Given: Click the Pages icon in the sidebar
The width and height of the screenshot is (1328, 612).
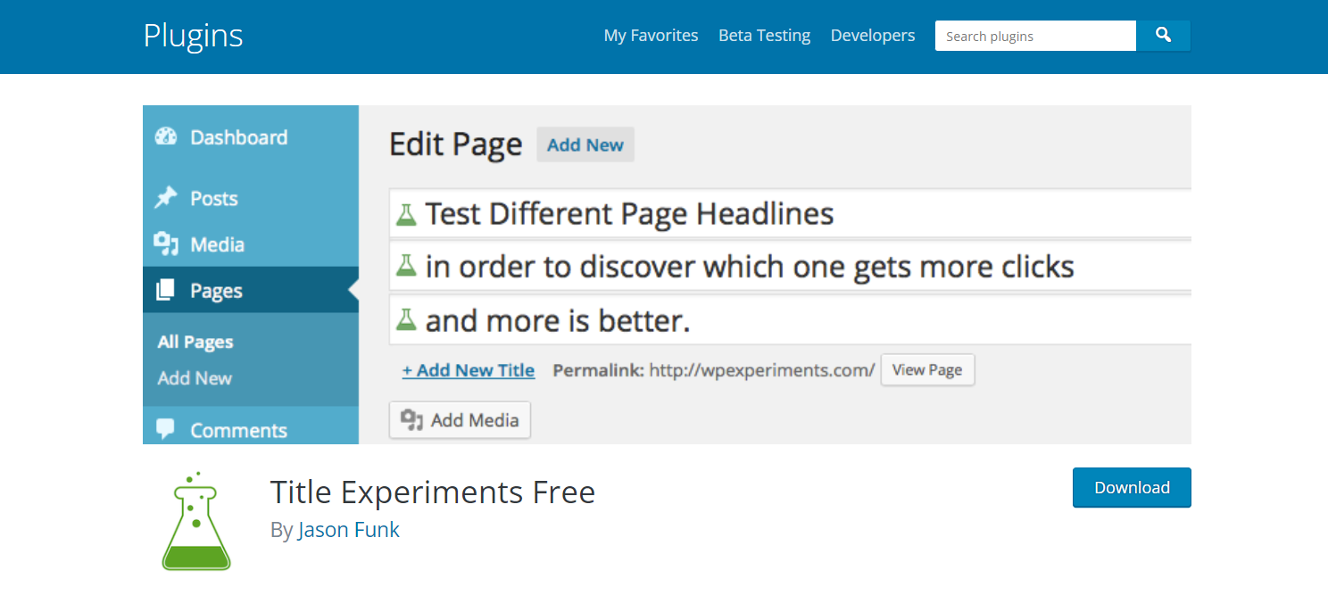Looking at the screenshot, I should [166, 290].
